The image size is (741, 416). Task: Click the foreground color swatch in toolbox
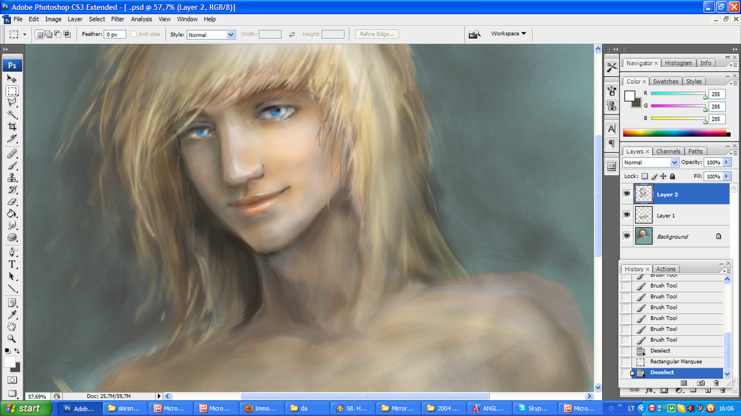(x=9, y=362)
